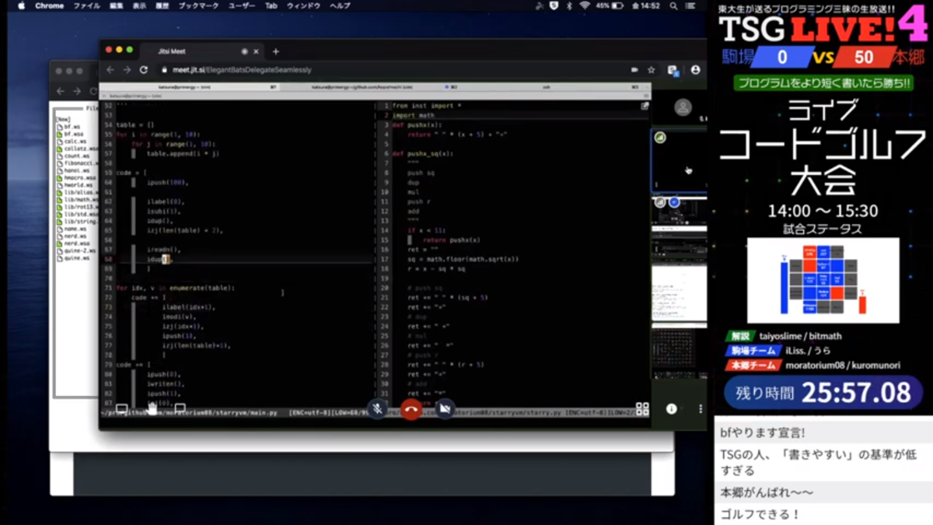Click chat message ゴルフできる!
The width and height of the screenshot is (933, 525).
click(x=760, y=514)
